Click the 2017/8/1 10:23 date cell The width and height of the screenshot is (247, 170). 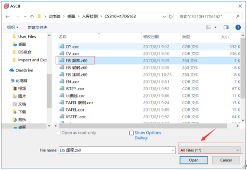click(x=157, y=75)
